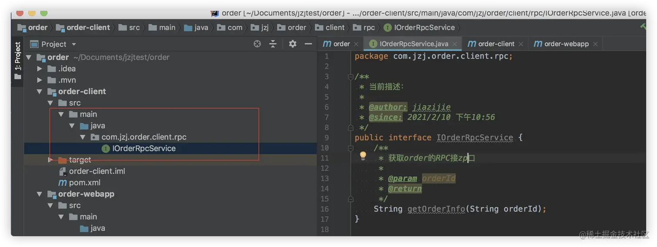Select the .idea folder row
Viewport: 657px width, 247px height.
point(170,68)
